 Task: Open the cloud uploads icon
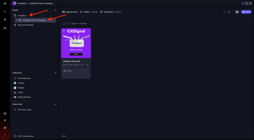click(x=5, y=28)
